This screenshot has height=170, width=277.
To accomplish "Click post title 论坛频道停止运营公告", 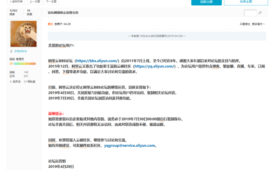I will (63, 13).
